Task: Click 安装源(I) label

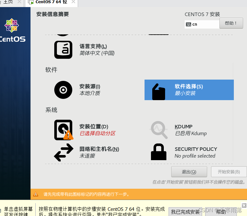Action: point(90,86)
